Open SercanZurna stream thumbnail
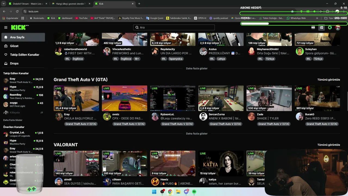 [x=221, y=98]
